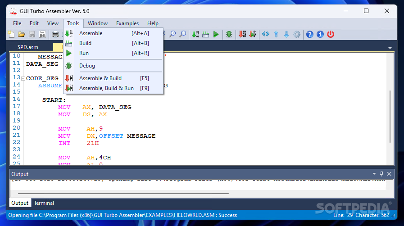The width and height of the screenshot is (404, 226).
Task: Switch to the SPD.asm tab
Action: tap(28, 47)
